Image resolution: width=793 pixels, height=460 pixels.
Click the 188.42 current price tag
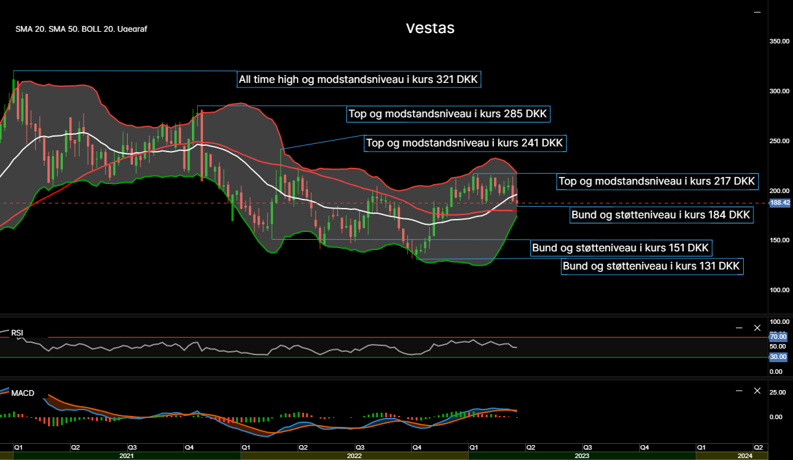780,203
